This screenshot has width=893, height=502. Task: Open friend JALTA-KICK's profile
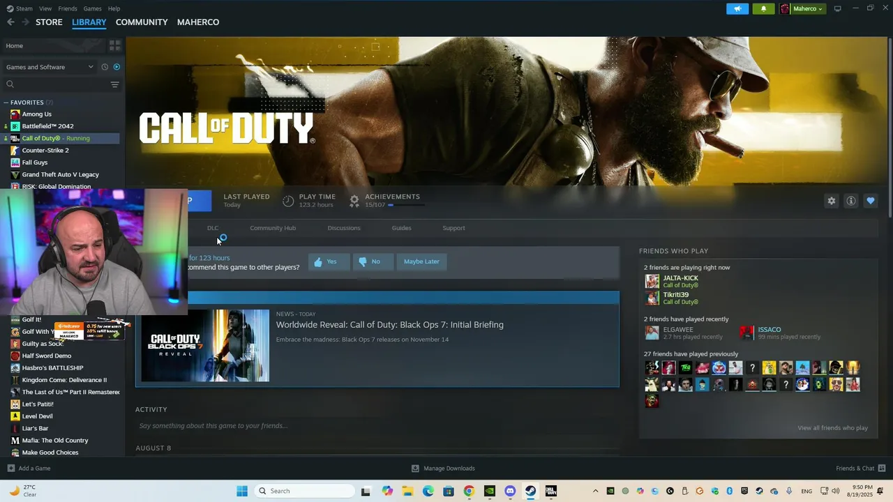point(680,278)
